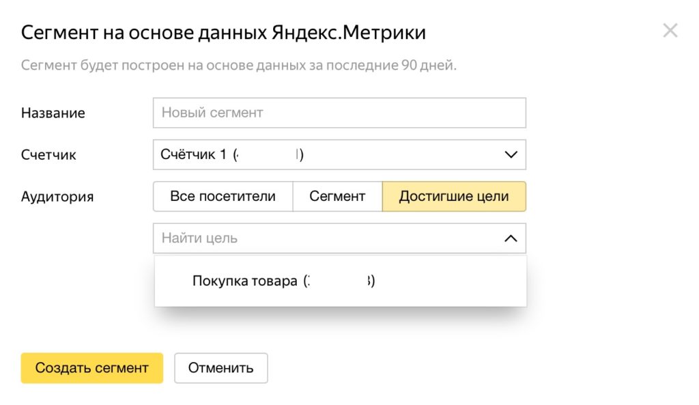Select the Все посетители audience option
Screen dimensions: 699x405
(223, 197)
